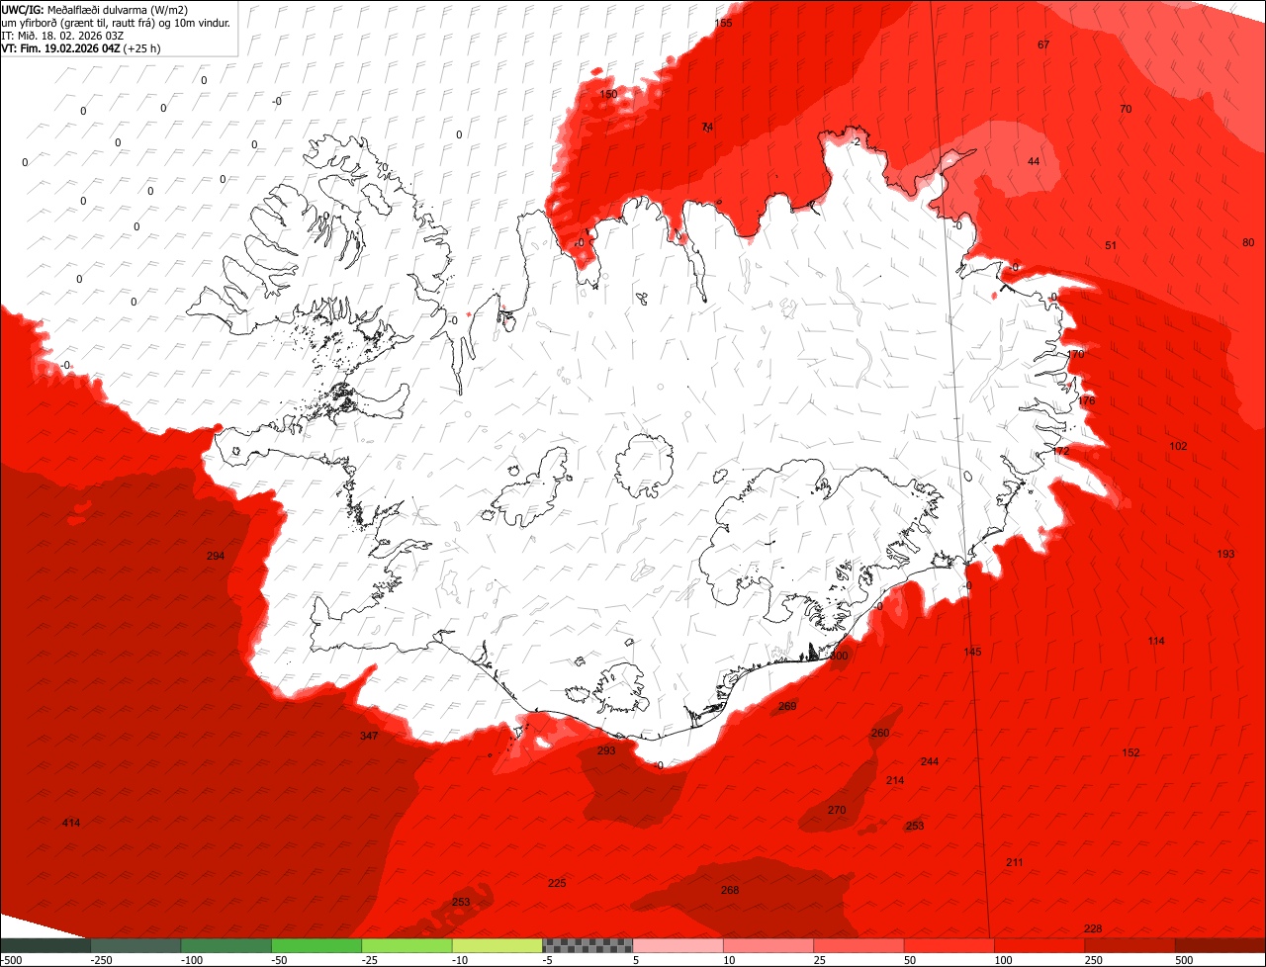
Task: Click the flux value 294 west of Iceland
Action: pos(216,556)
